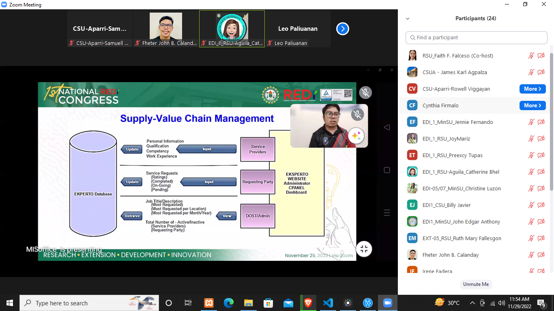The height and width of the screenshot is (311, 554).
Task: Launch Brave browser from the taskbar
Action: pos(308,303)
